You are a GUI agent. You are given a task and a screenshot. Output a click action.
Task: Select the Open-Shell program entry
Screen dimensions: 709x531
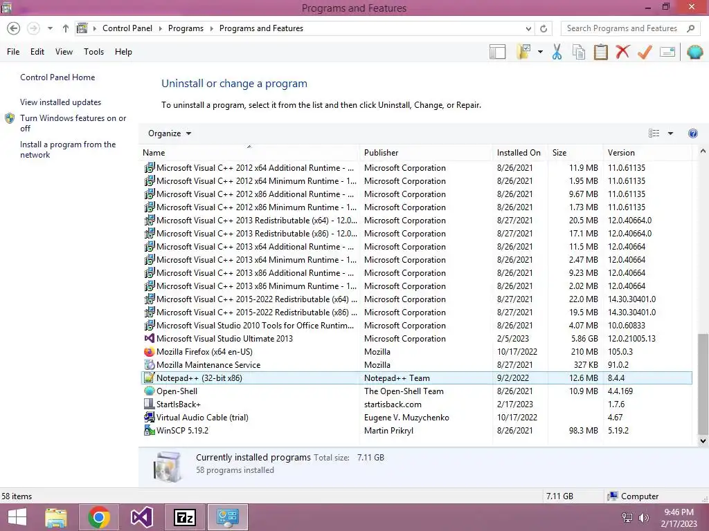coord(416,391)
